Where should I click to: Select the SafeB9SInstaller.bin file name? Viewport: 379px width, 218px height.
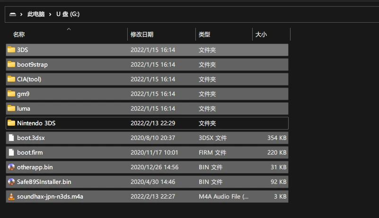pos(44,182)
